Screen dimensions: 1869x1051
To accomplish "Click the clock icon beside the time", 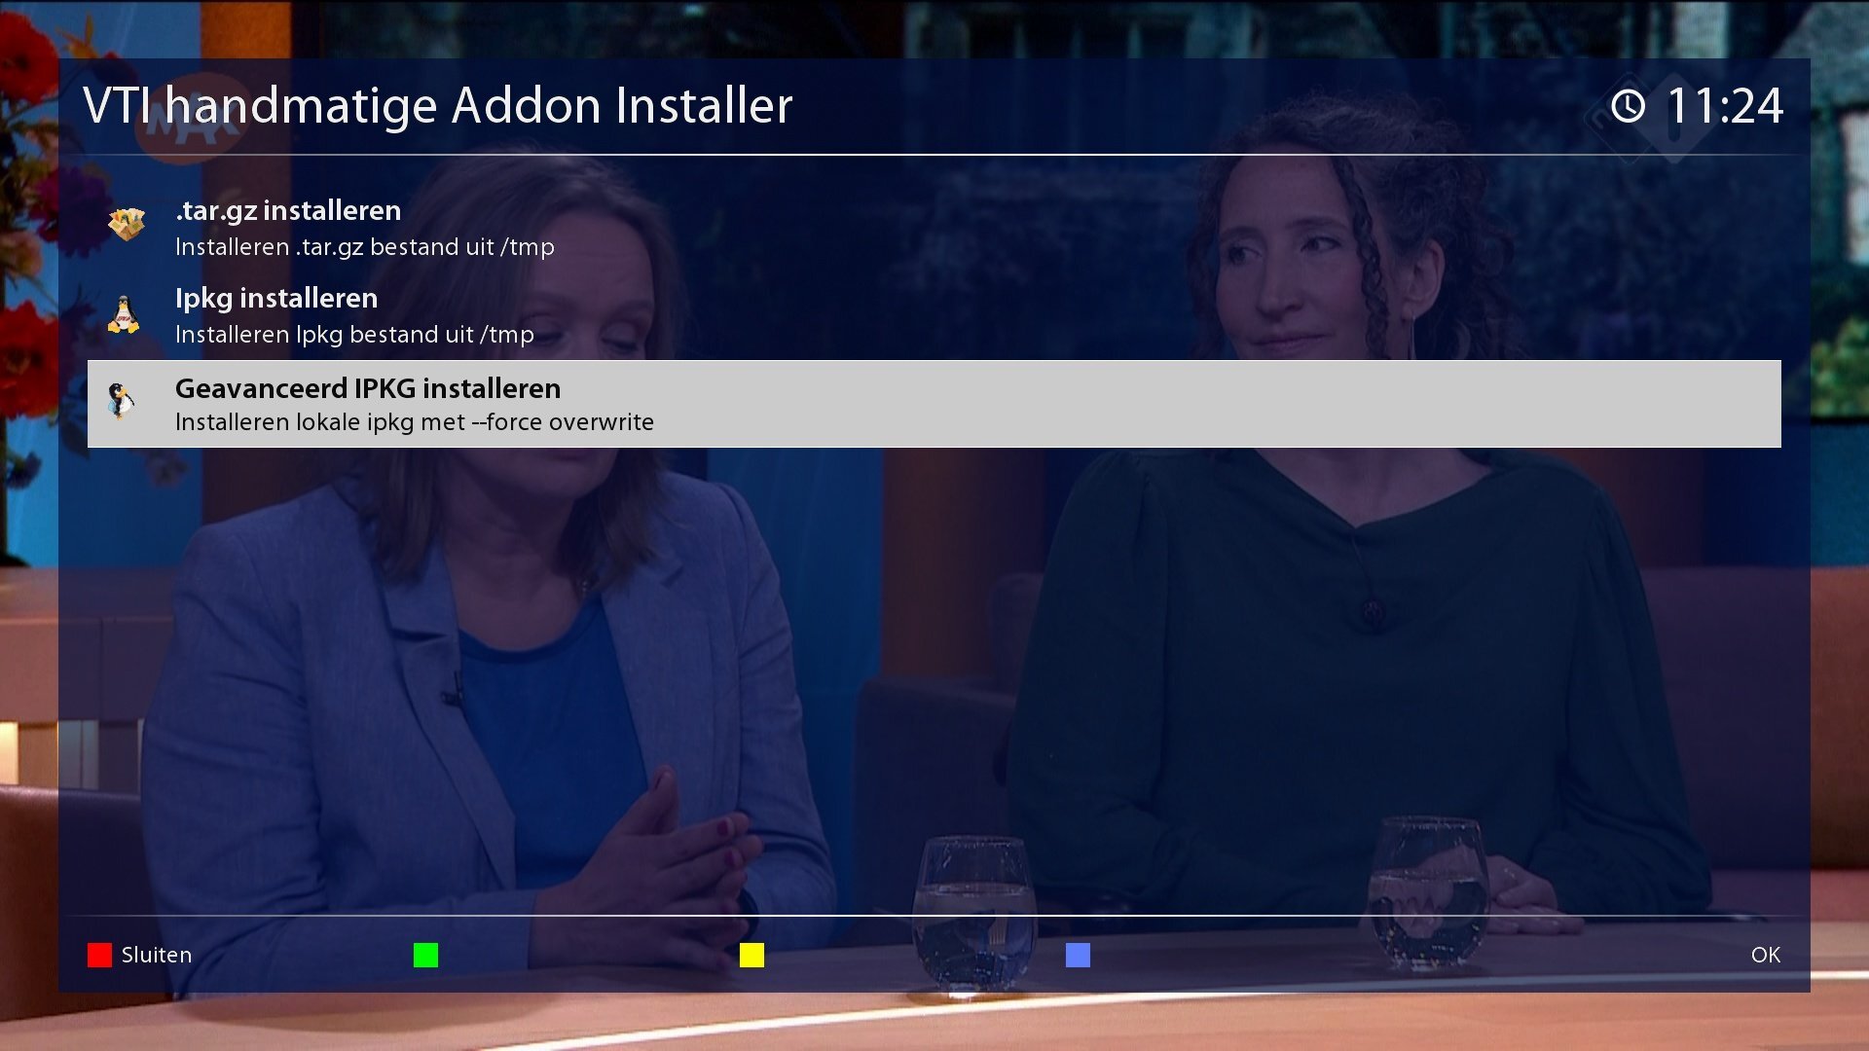I will click(1628, 105).
